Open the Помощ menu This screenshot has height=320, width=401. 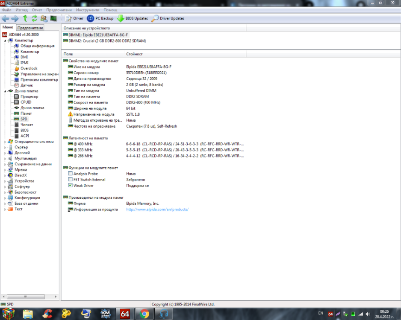(x=110, y=10)
